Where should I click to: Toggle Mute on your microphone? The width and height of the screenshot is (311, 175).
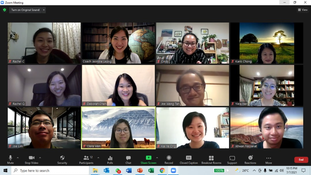tap(11, 160)
